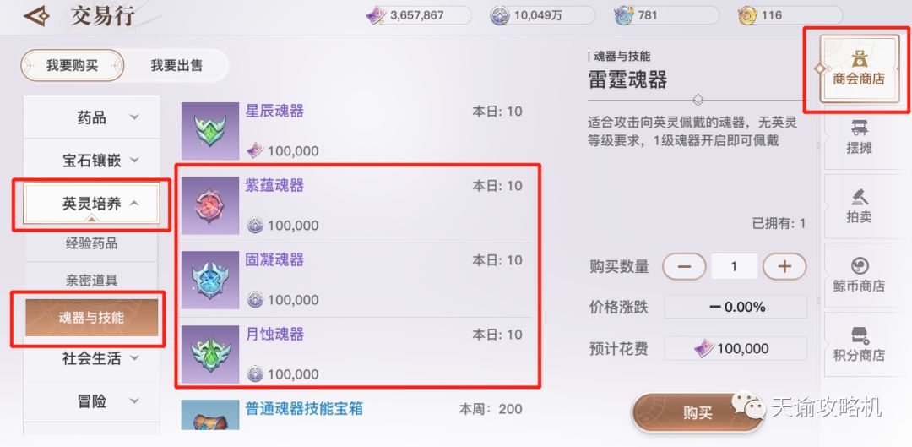Expand the 宝石镶嵌 category

91,160
